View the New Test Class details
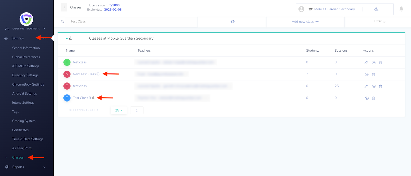The image size is (411, 176). click(367, 74)
